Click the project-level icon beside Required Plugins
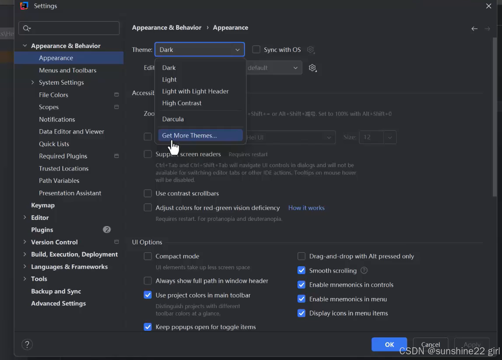 pos(117,156)
